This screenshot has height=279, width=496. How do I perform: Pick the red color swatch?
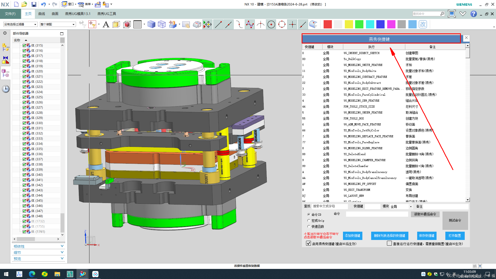tap(327, 24)
